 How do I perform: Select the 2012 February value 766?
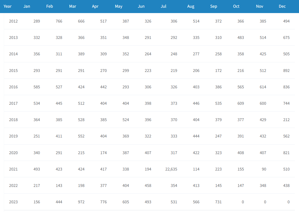pyautogui.click(x=59, y=21)
